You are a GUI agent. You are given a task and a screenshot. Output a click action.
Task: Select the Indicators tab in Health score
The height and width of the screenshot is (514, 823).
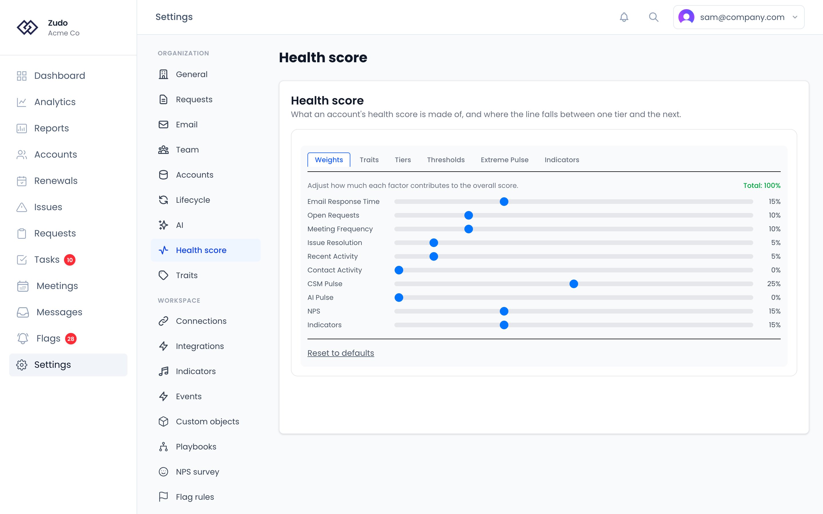562,160
